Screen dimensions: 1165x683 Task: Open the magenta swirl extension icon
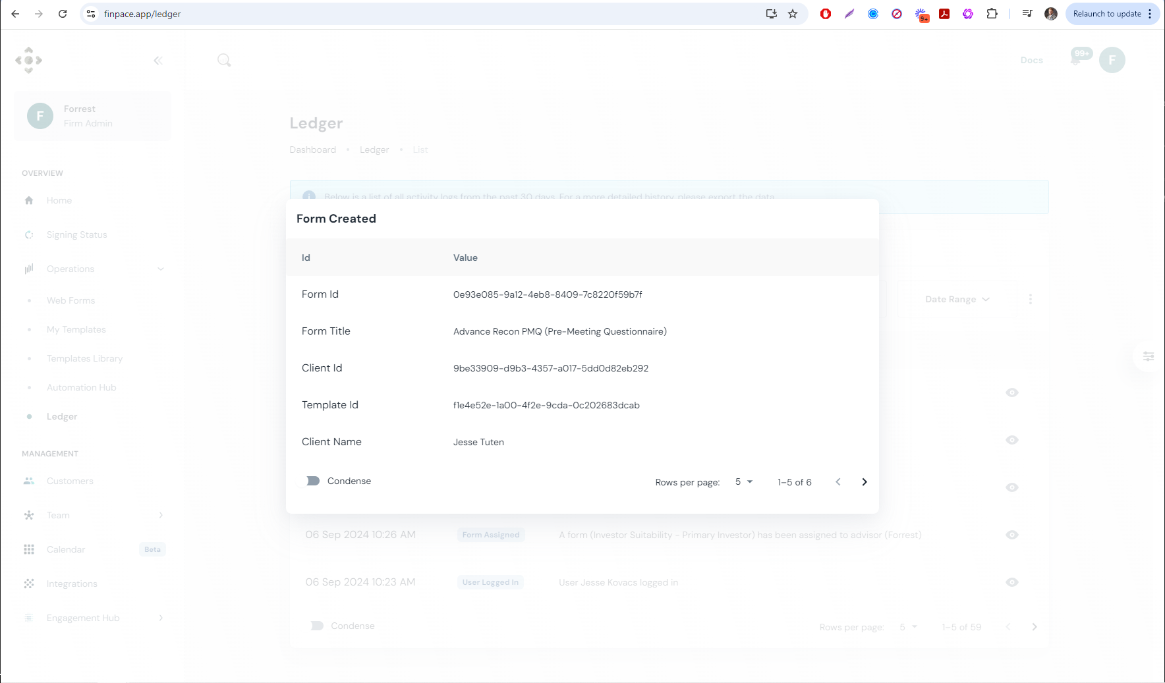pos(968,14)
